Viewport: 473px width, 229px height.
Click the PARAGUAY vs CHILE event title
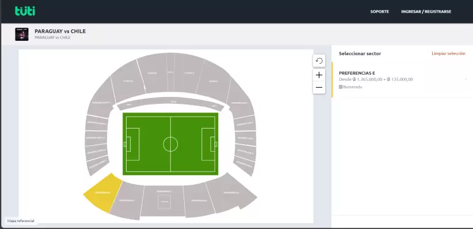pos(60,32)
